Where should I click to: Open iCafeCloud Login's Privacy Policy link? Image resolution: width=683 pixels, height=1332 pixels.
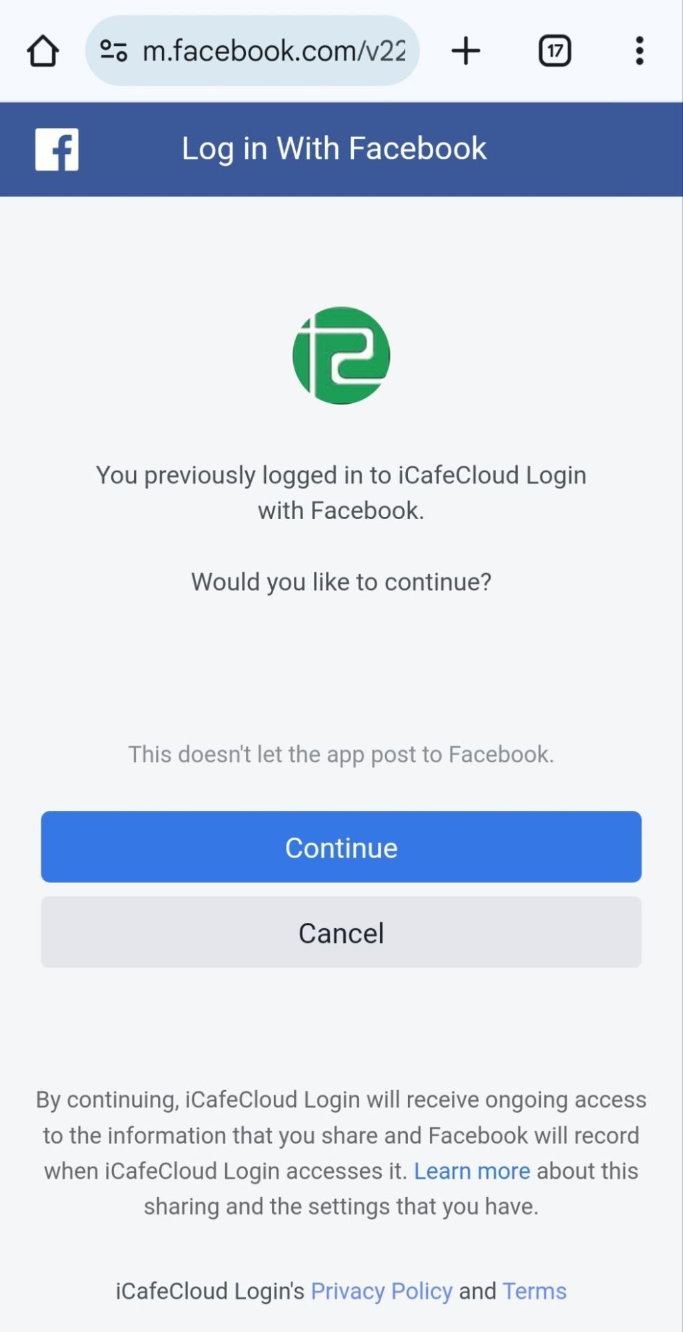[x=381, y=1291]
